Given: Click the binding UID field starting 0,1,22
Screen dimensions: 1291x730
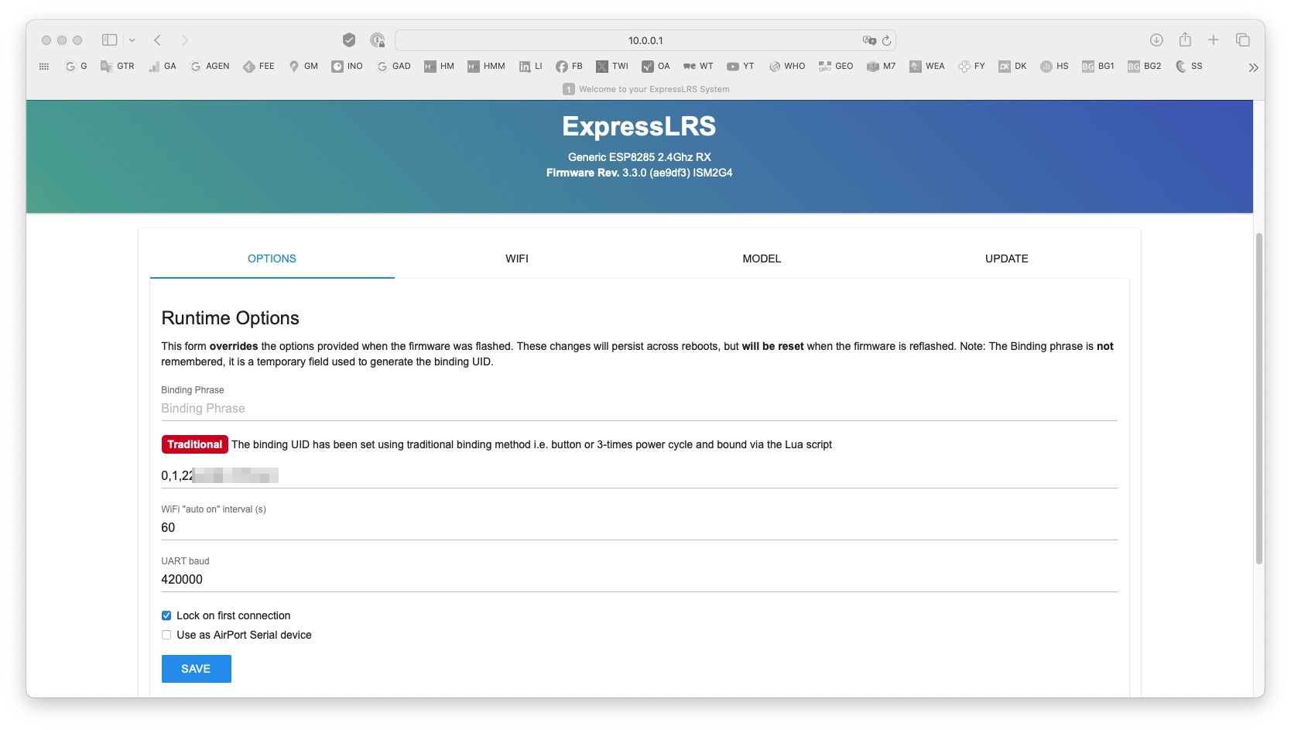Looking at the screenshot, I should tap(639, 475).
